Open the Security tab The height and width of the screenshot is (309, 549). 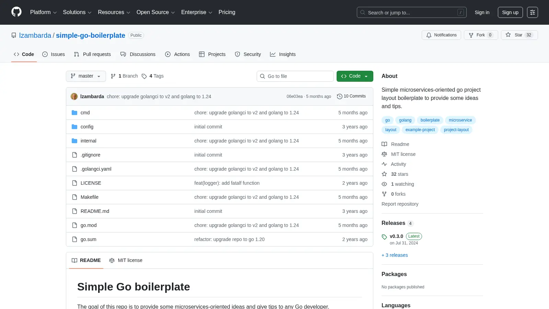[248, 54]
